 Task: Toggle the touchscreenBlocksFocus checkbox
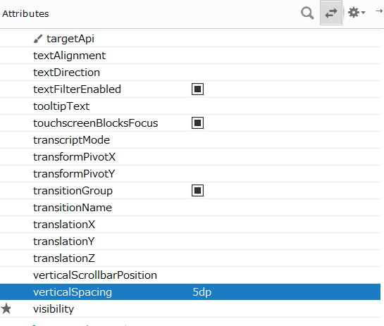click(197, 123)
